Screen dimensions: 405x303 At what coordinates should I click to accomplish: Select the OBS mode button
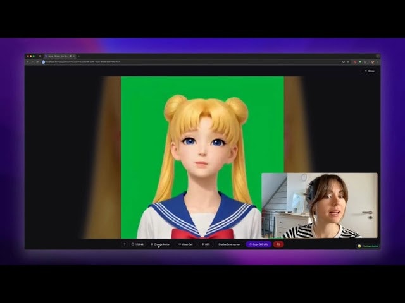click(x=206, y=244)
